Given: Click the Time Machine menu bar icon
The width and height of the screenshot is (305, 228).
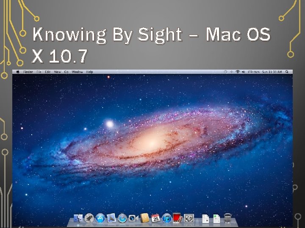Looking at the screenshot, I should (x=225, y=72).
